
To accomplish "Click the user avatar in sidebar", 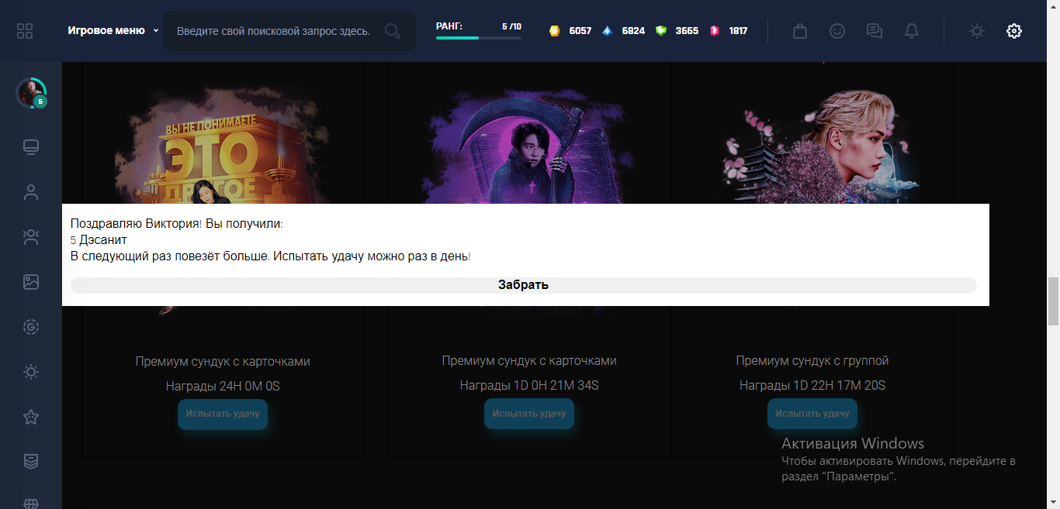I will [31, 93].
